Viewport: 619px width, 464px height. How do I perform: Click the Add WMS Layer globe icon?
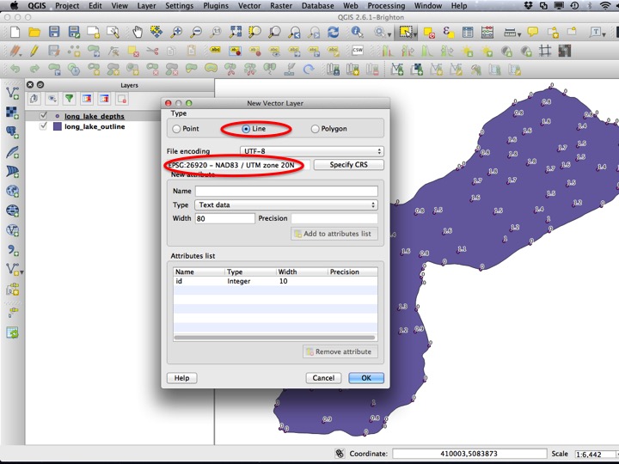(x=12, y=191)
